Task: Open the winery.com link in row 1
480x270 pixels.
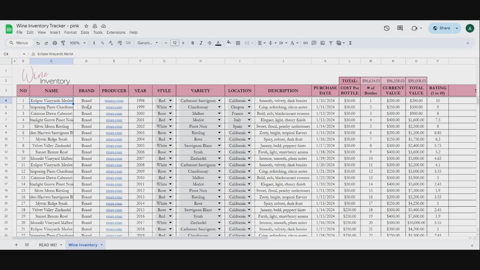Action: tap(114, 100)
